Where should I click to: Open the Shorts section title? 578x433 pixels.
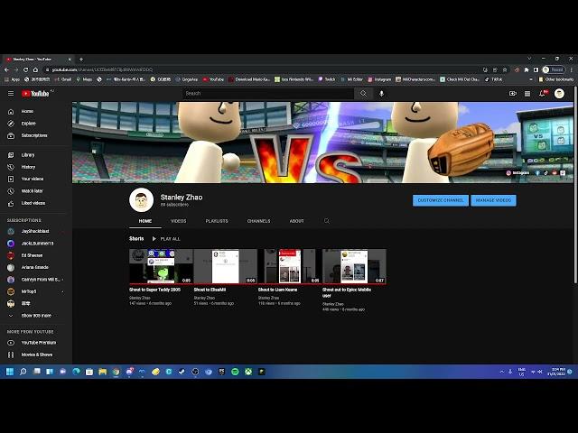(136, 239)
